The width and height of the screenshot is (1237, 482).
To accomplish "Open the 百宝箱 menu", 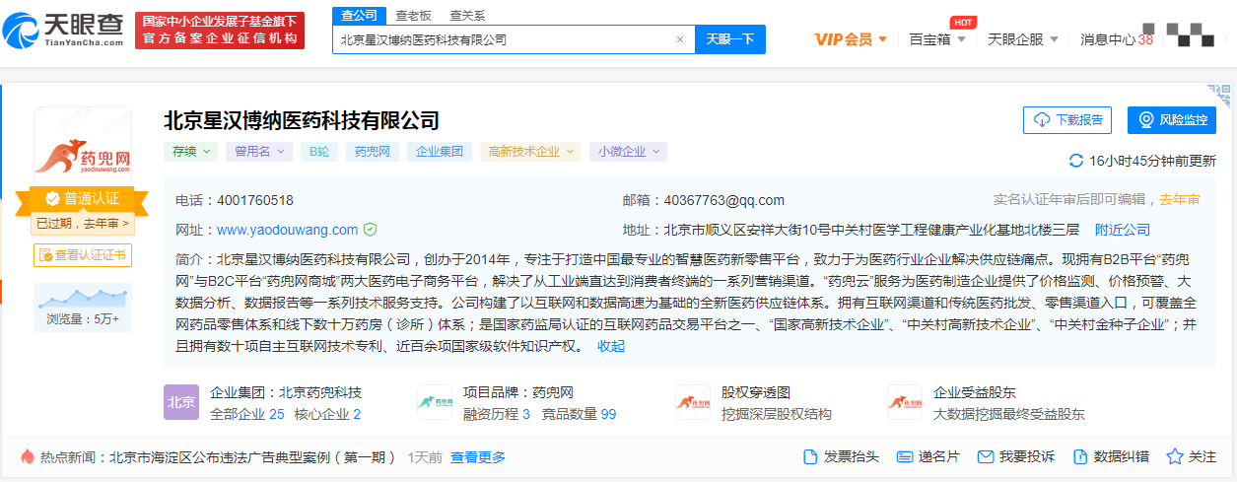I will [x=937, y=39].
